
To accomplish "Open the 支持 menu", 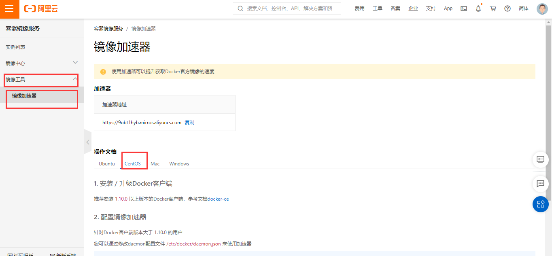I will (431, 8).
